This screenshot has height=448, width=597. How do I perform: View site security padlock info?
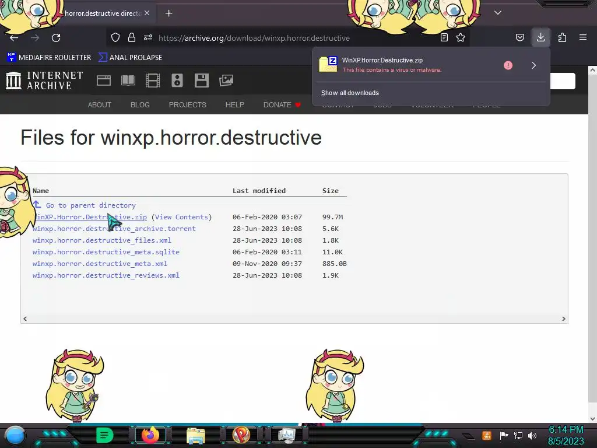132,37
